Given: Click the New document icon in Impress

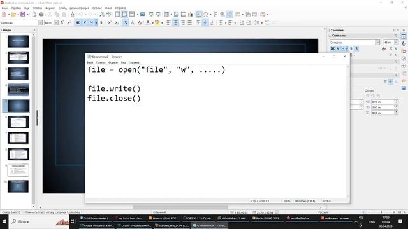Looking at the screenshot, I should tap(4, 14).
